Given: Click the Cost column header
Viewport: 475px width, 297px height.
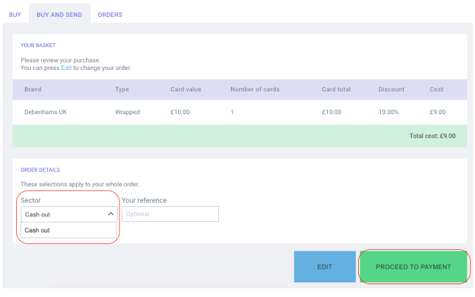Looking at the screenshot, I should (436, 89).
